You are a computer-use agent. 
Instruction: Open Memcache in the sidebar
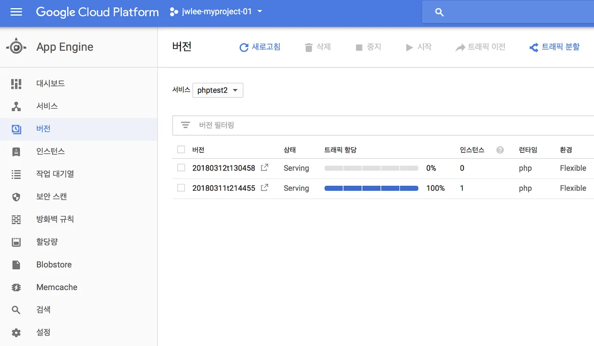57,288
